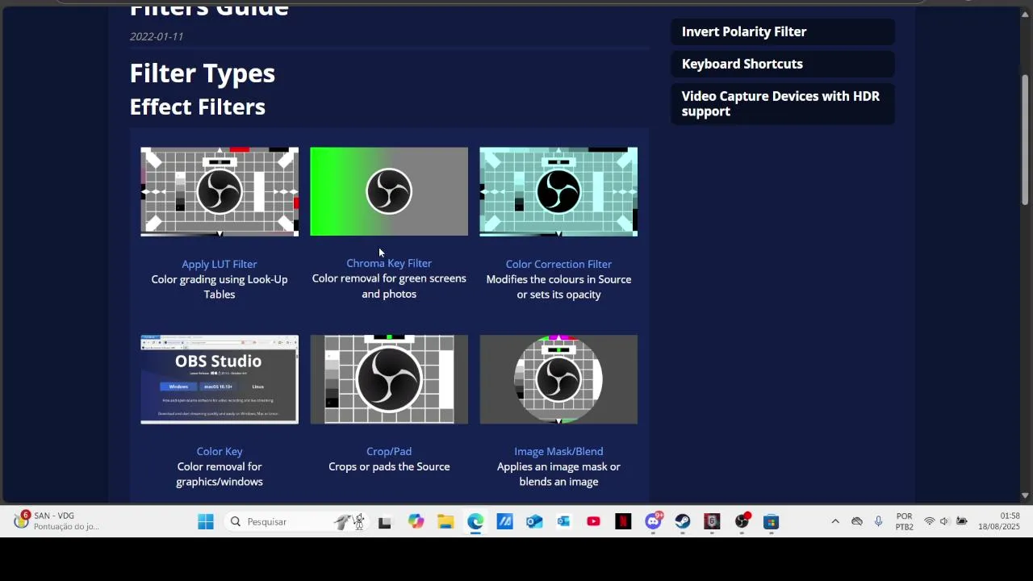This screenshot has width=1033, height=581.
Task: Click 'Color grading using Look-Up Tables' text
Action: point(220,286)
